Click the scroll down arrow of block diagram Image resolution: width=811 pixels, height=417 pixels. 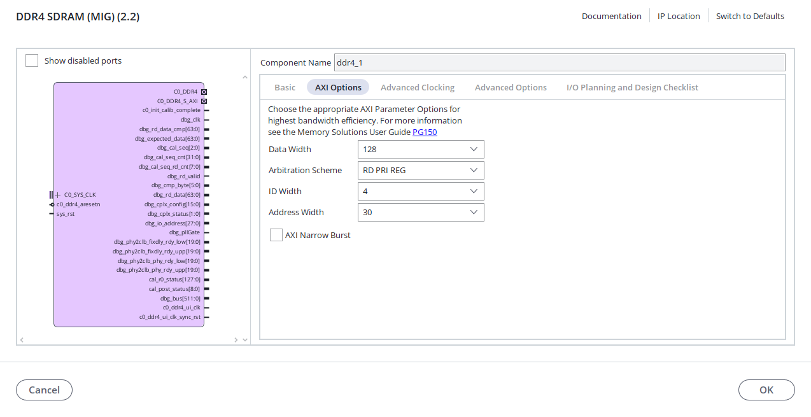pyautogui.click(x=245, y=340)
